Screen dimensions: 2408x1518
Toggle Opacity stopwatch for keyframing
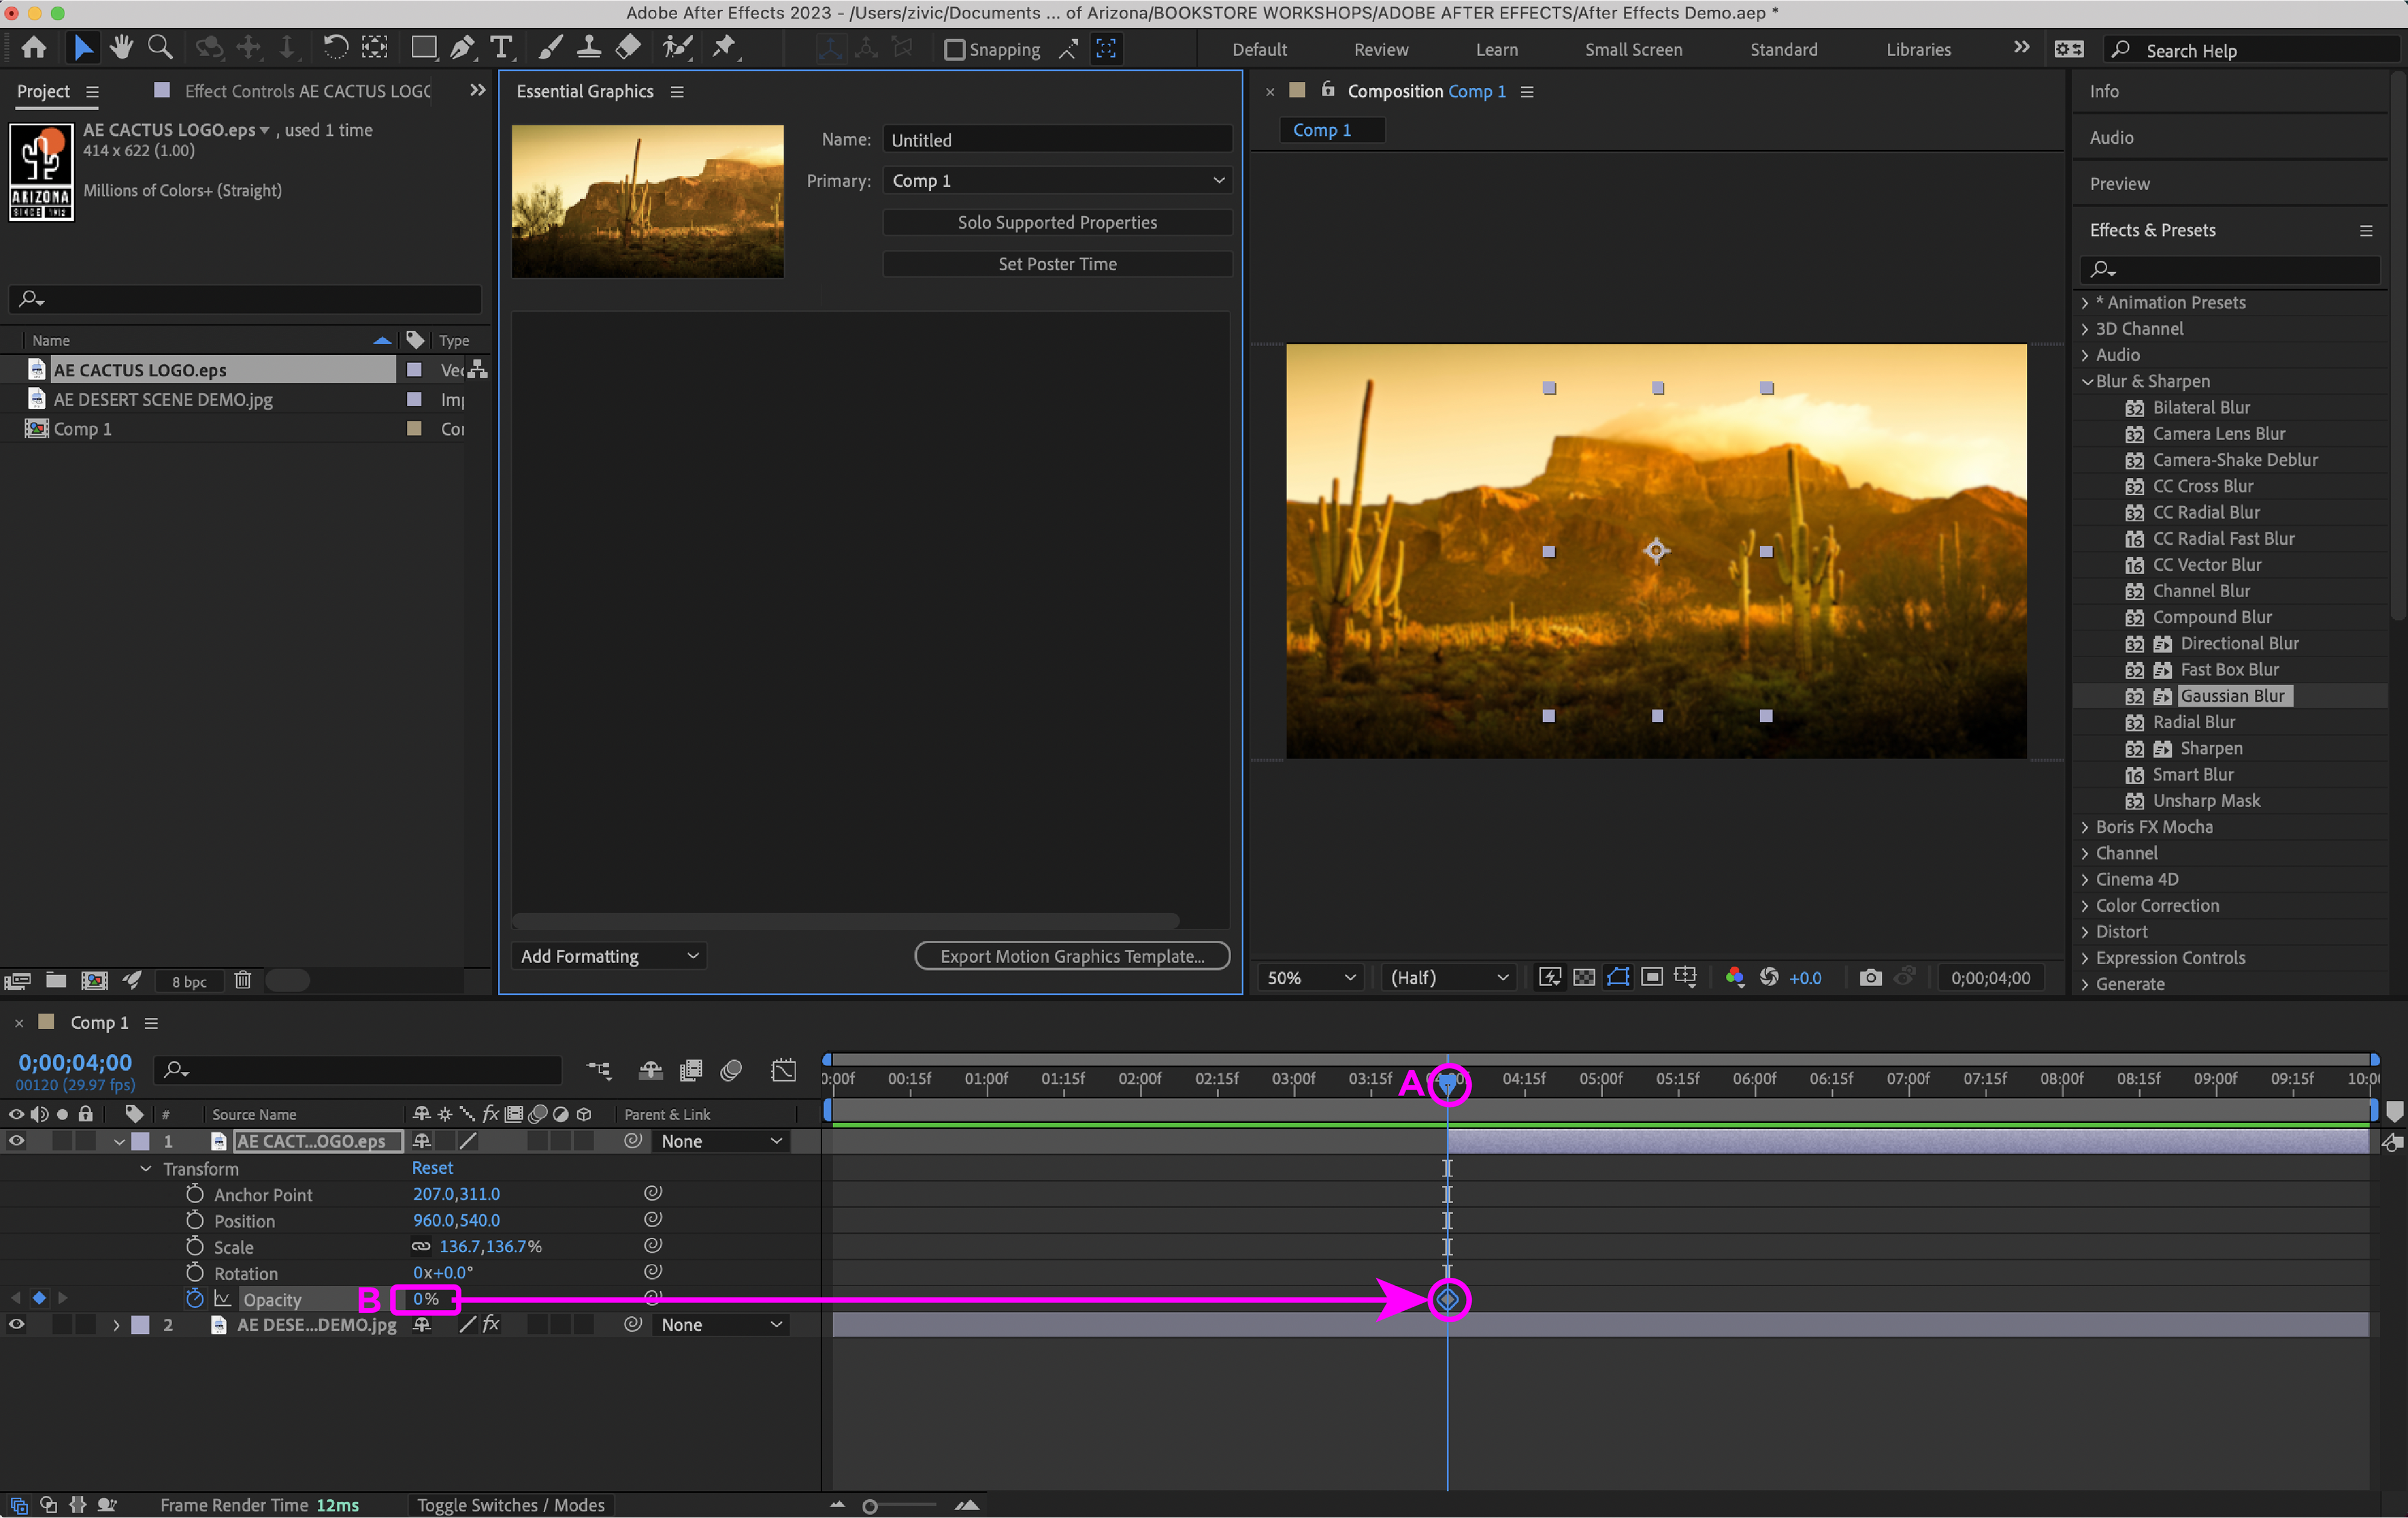click(x=195, y=1298)
